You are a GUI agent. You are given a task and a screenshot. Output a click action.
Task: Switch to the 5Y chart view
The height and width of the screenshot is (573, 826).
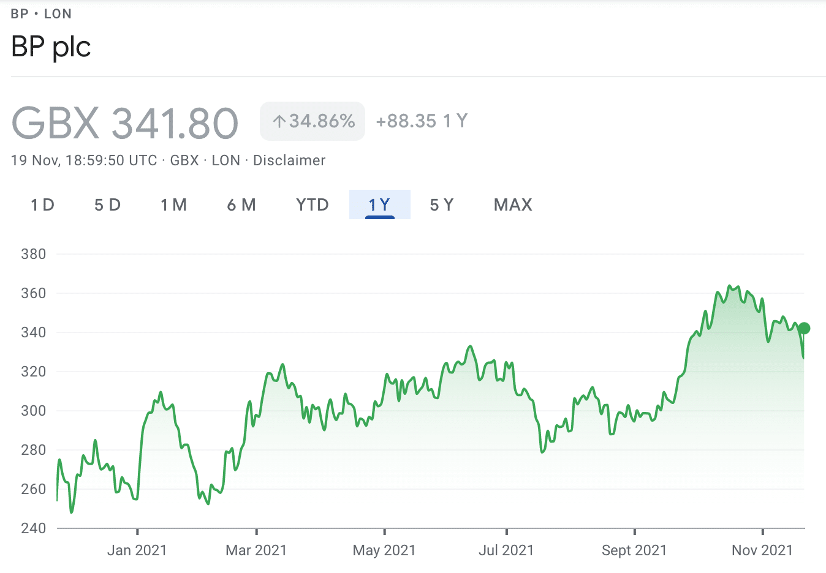click(441, 205)
